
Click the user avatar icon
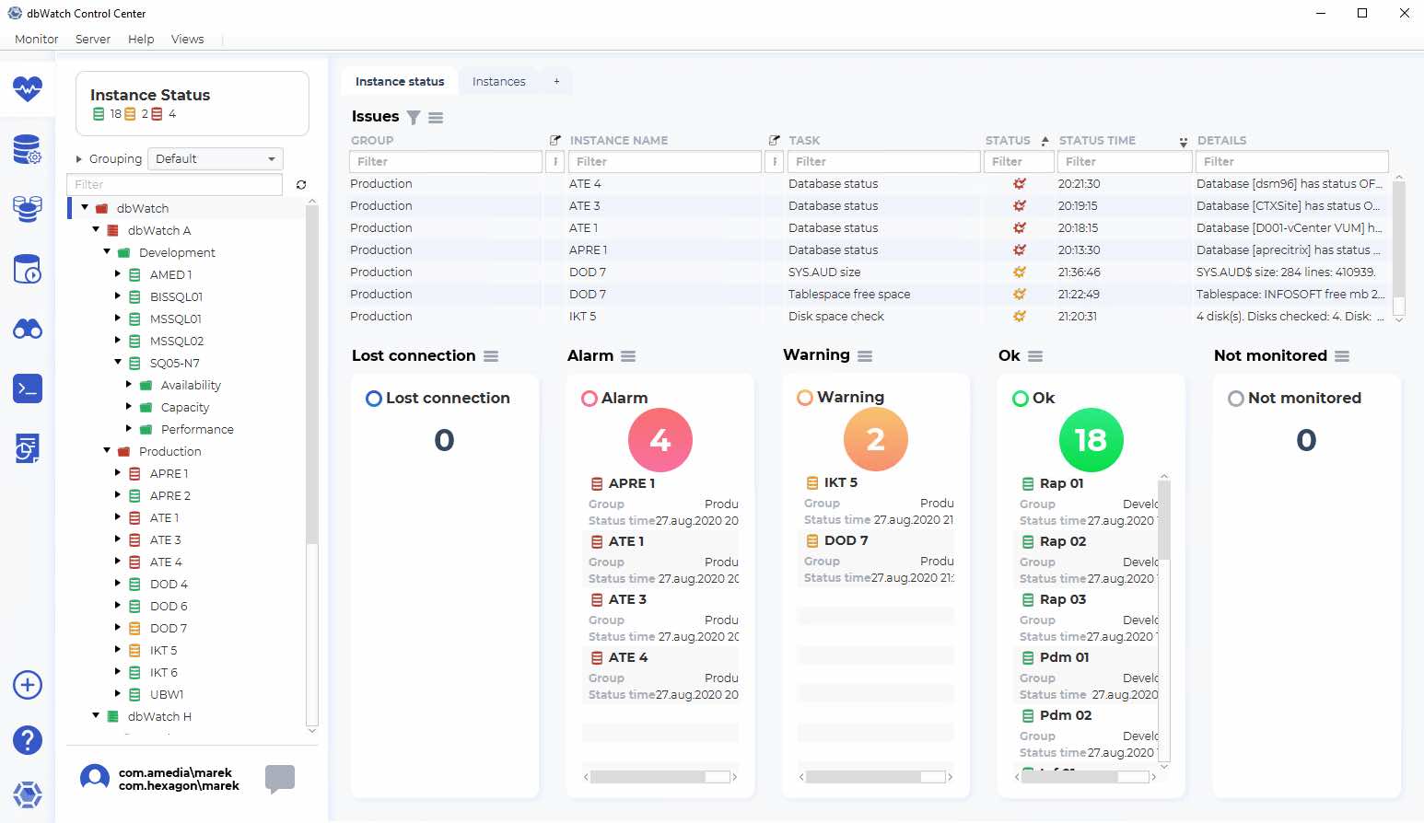95,779
